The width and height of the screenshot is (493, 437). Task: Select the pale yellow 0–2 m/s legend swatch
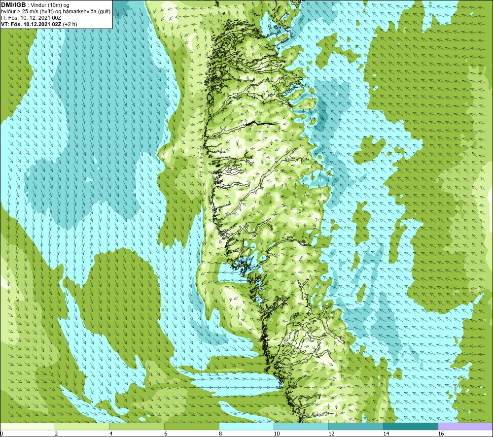tap(27, 427)
